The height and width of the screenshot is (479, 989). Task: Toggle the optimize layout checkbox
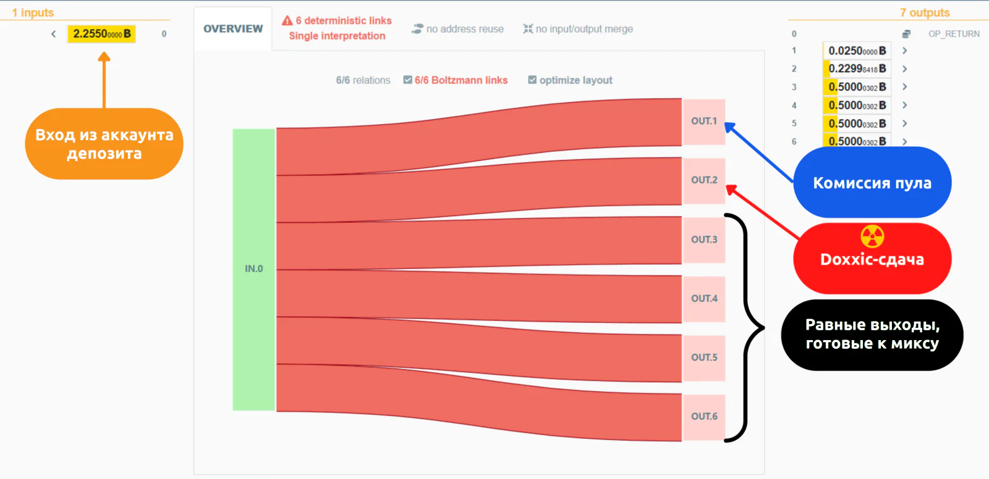tap(532, 80)
